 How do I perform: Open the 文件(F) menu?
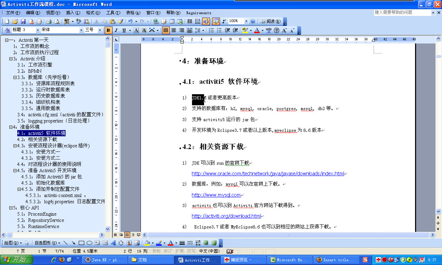(x=13, y=13)
